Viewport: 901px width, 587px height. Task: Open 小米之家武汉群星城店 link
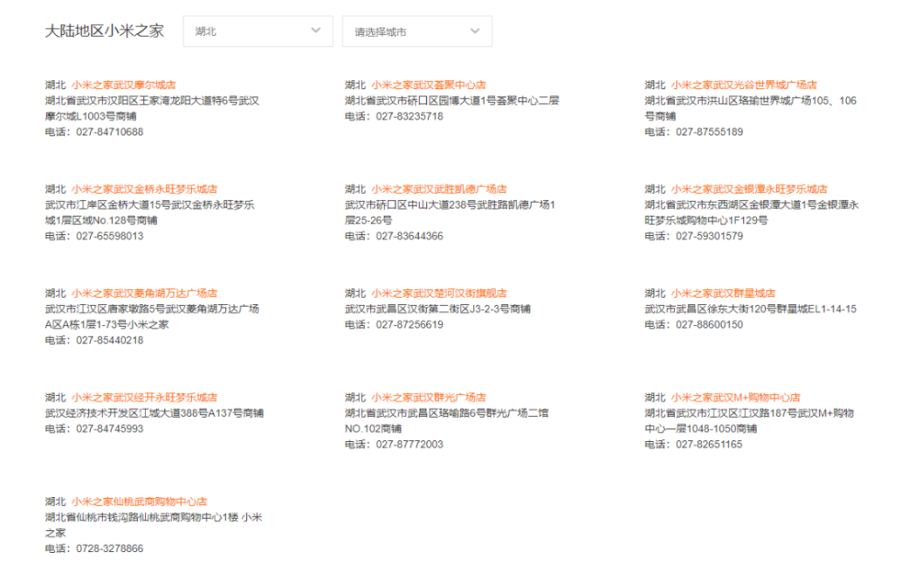pyautogui.click(x=723, y=293)
